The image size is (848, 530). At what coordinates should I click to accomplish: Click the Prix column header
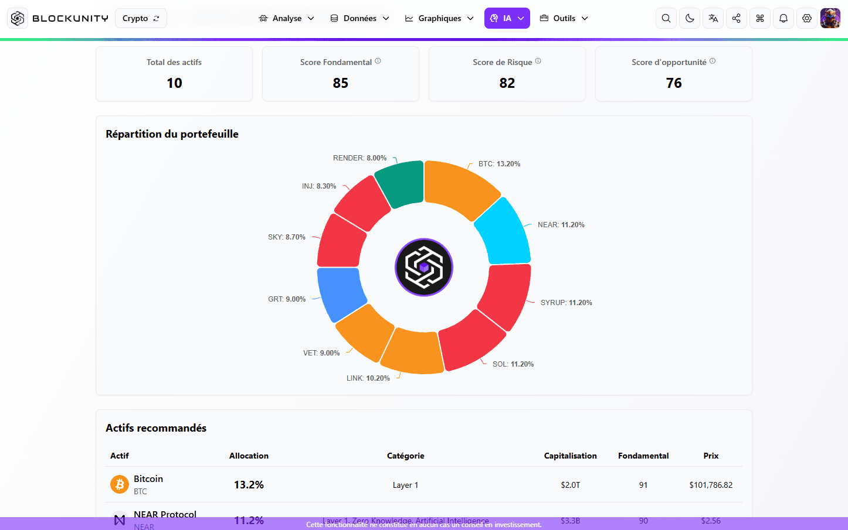pyautogui.click(x=711, y=456)
